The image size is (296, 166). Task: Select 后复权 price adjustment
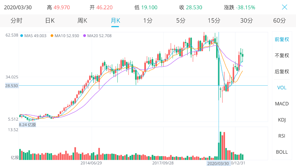[x=282, y=71]
